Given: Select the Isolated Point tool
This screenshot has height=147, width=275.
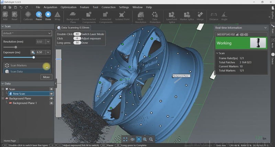Looking at the screenshot, I should tap(122, 15).
